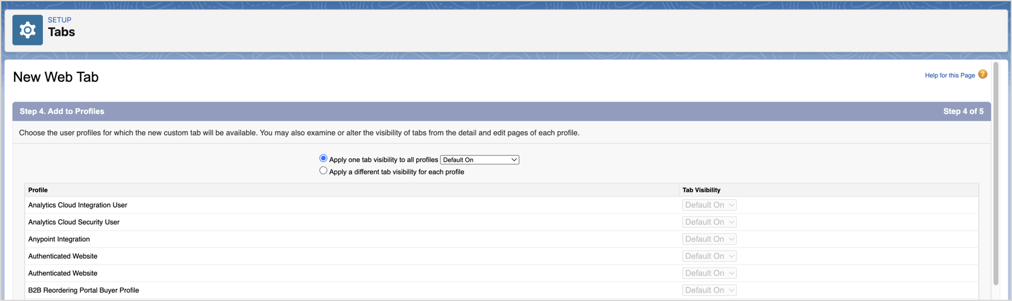Open second Authenticated Website visibility dropdown

709,273
